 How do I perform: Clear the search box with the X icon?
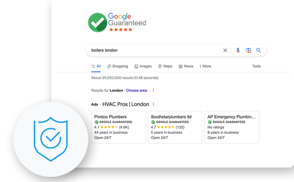pyautogui.click(x=225, y=50)
